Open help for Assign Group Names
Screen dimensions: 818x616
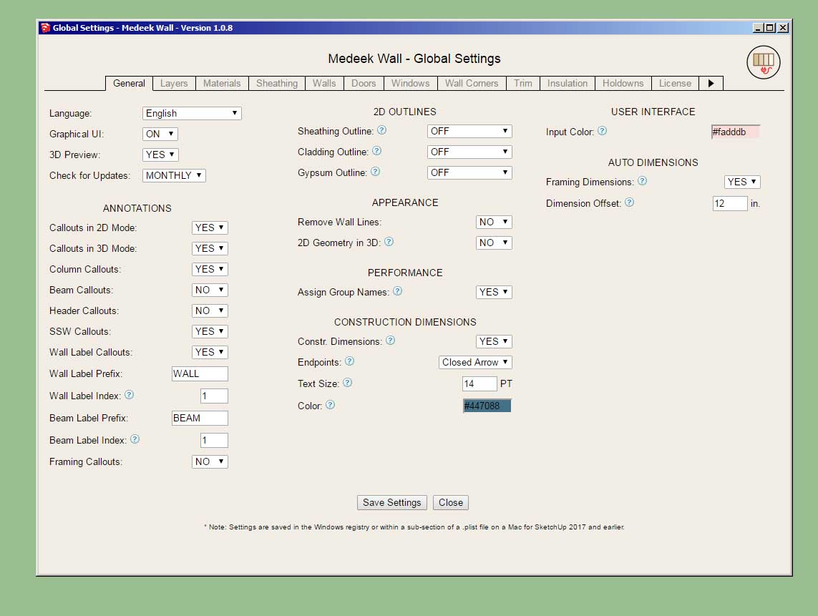[x=397, y=291]
